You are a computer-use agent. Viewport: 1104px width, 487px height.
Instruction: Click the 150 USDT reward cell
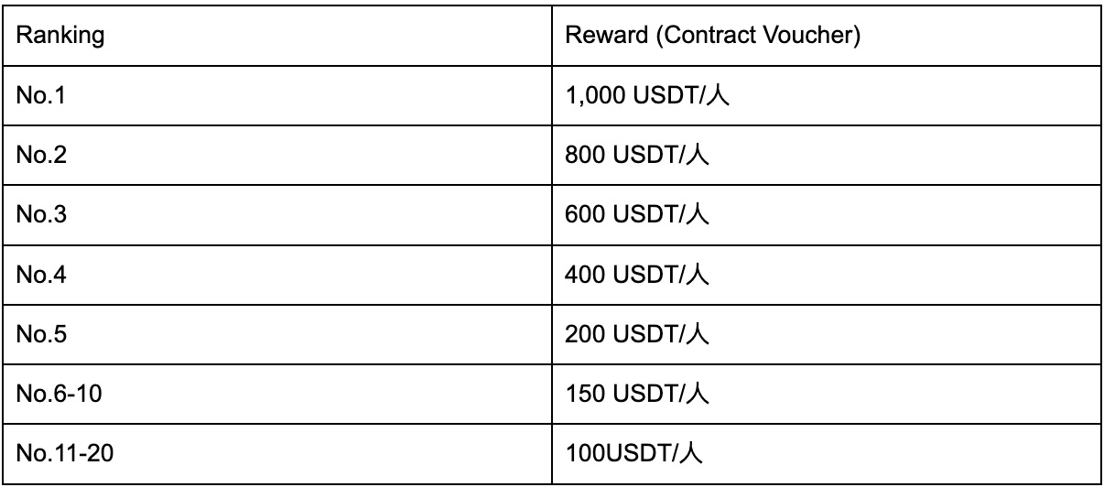click(826, 393)
